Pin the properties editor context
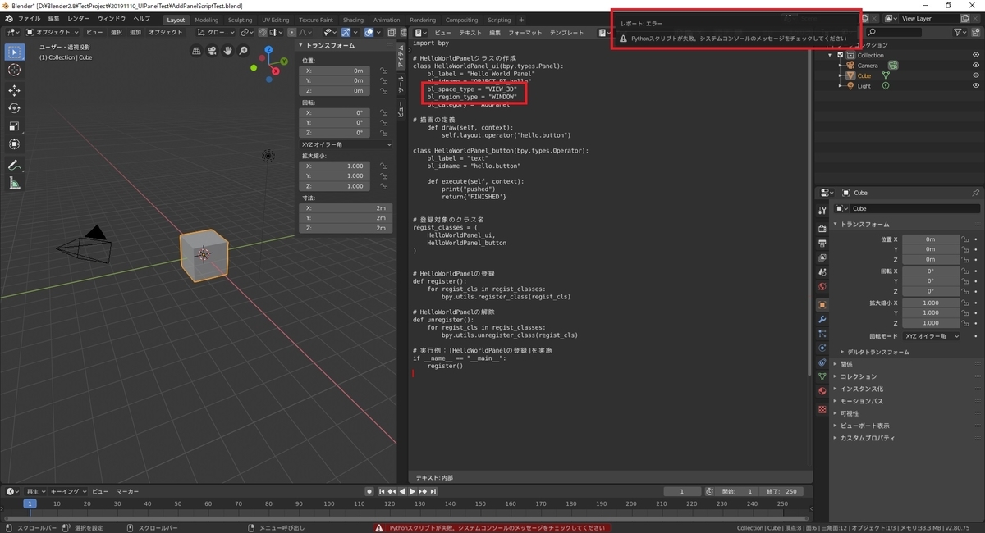The height and width of the screenshot is (533, 985). (x=975, y=193)
